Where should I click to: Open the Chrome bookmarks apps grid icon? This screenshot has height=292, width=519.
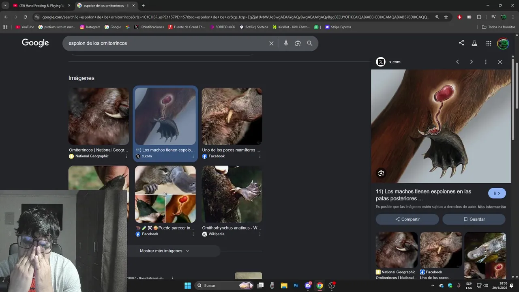5,27
